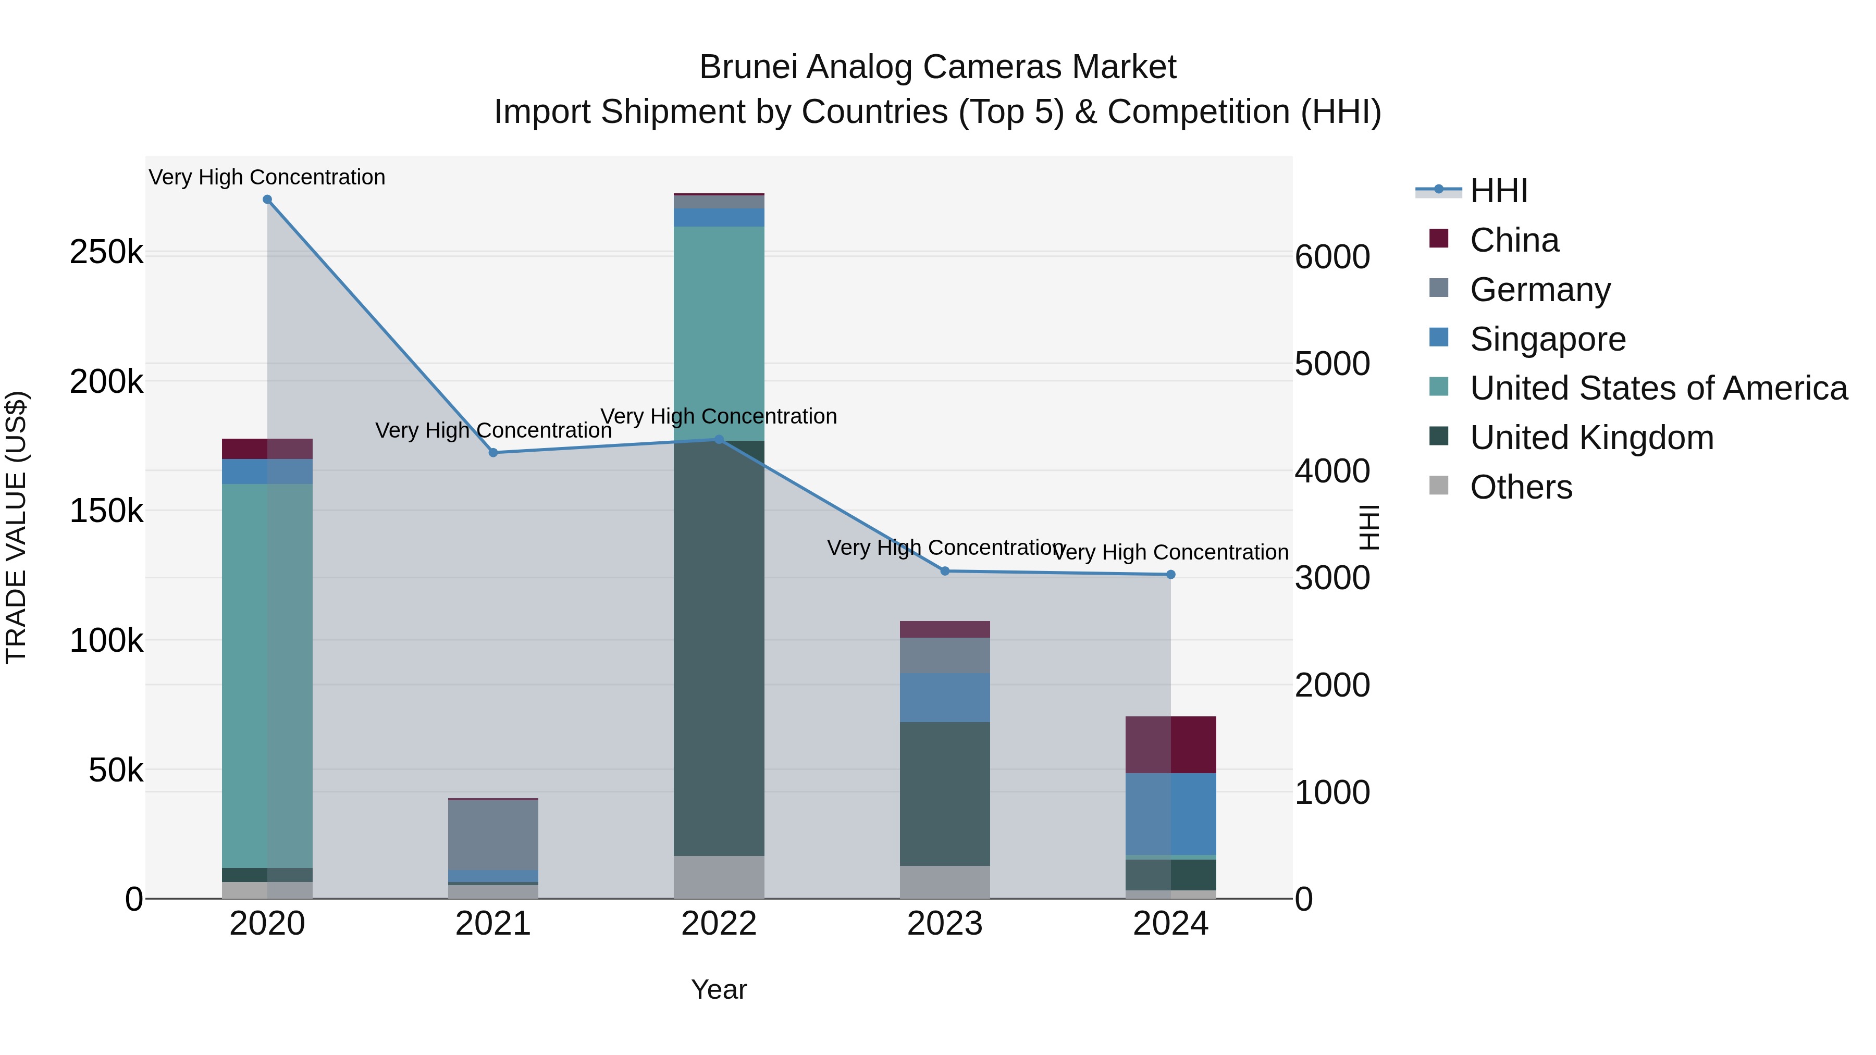
Task: Click the 2024 Singapore blue bar segment
Action: pos(1171,814)
